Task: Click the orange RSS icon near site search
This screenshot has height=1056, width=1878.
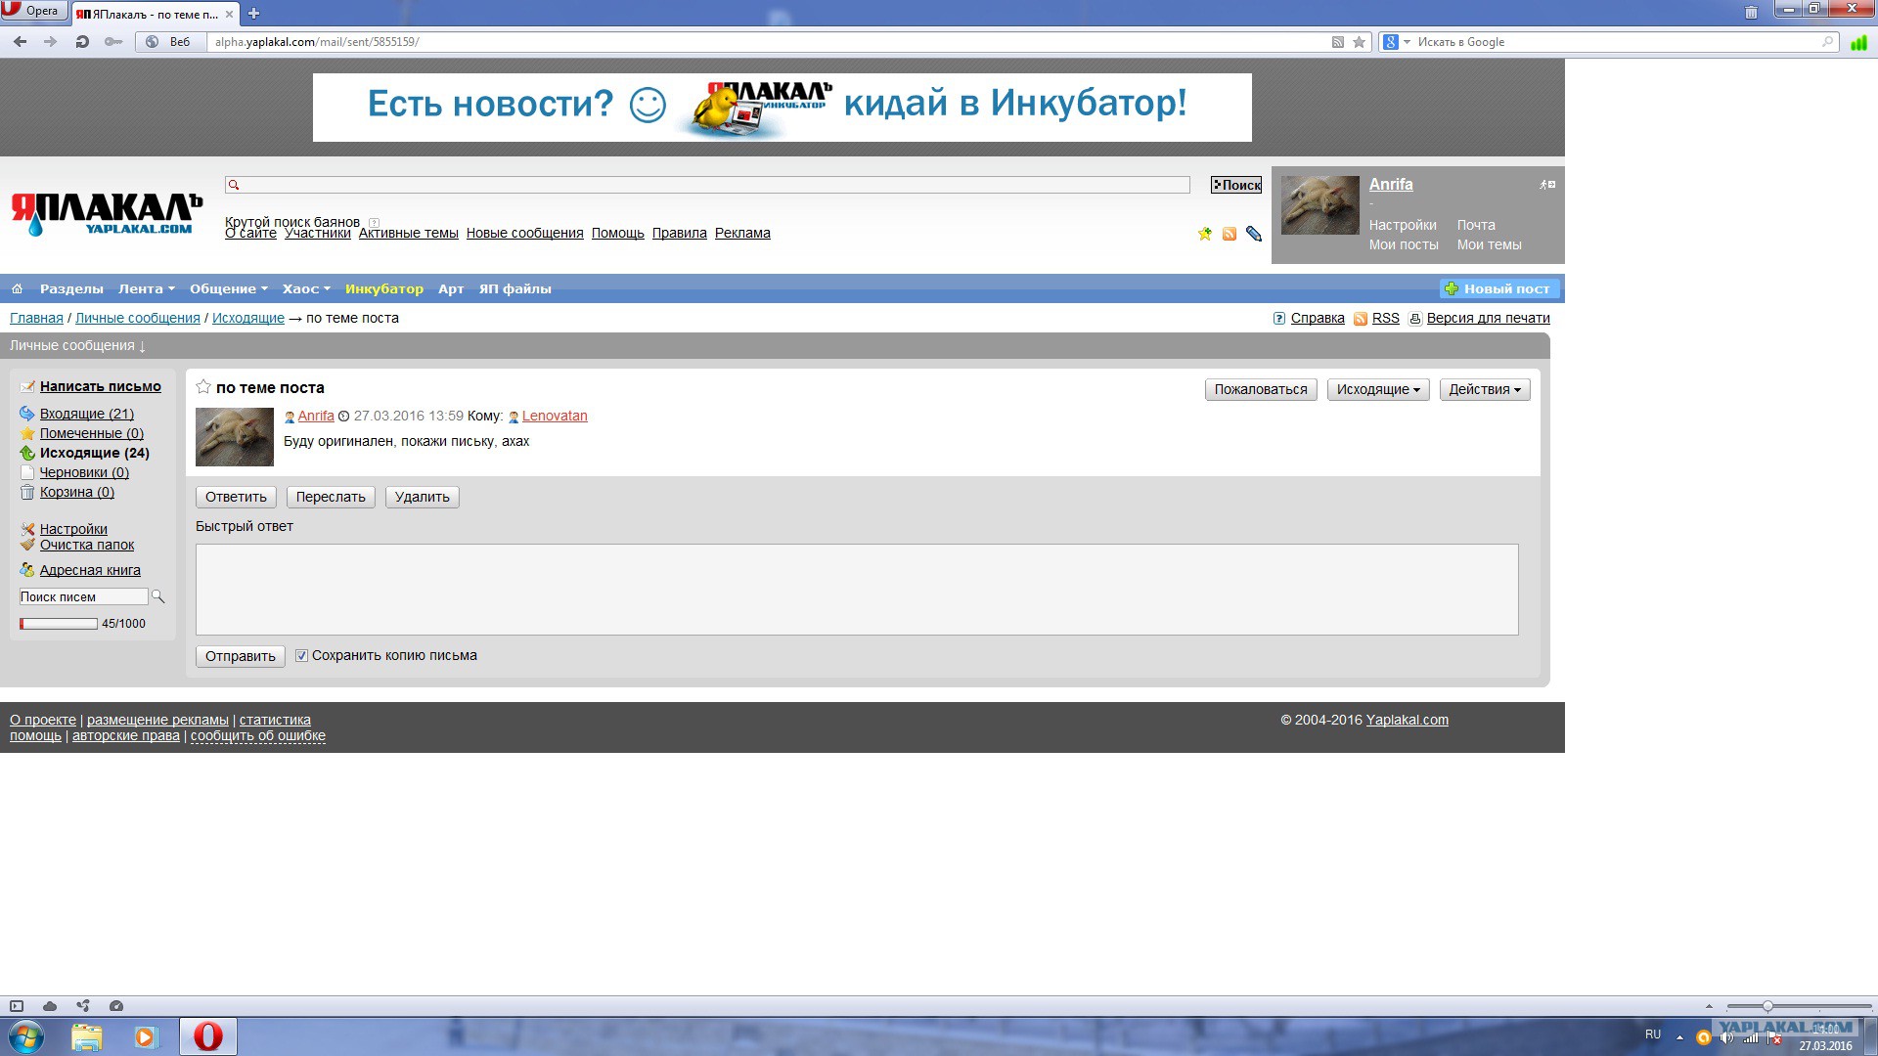Action: click(x=1230, y=234)
